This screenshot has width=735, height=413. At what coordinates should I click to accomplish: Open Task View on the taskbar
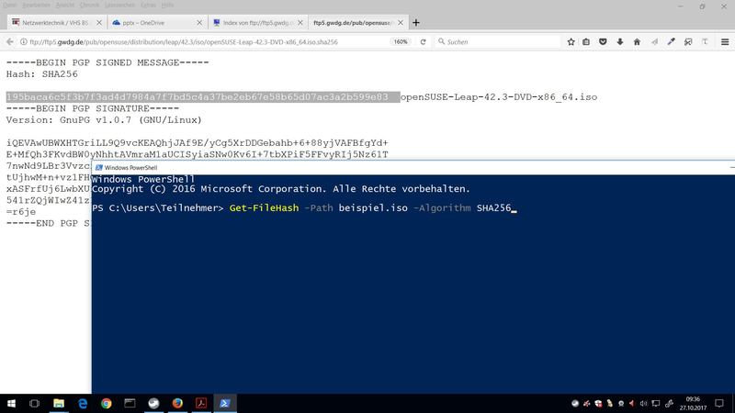34,403
